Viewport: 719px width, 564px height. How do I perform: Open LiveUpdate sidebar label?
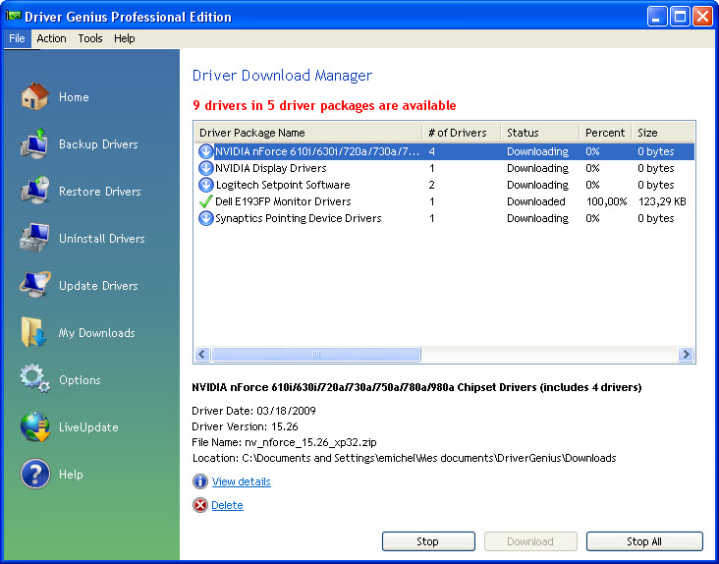click(88, 427)
